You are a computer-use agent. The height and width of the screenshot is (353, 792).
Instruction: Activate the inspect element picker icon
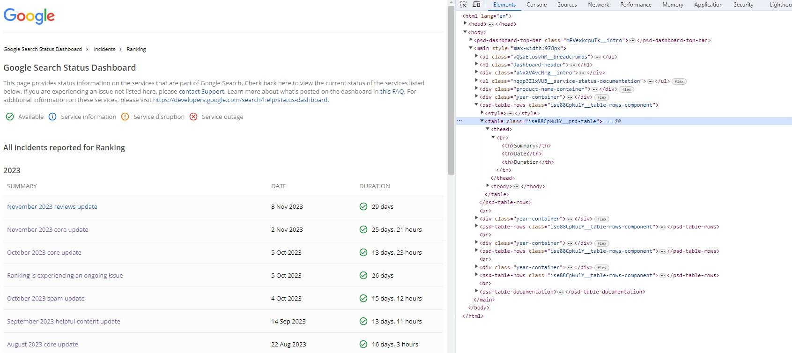click(463, 5)
